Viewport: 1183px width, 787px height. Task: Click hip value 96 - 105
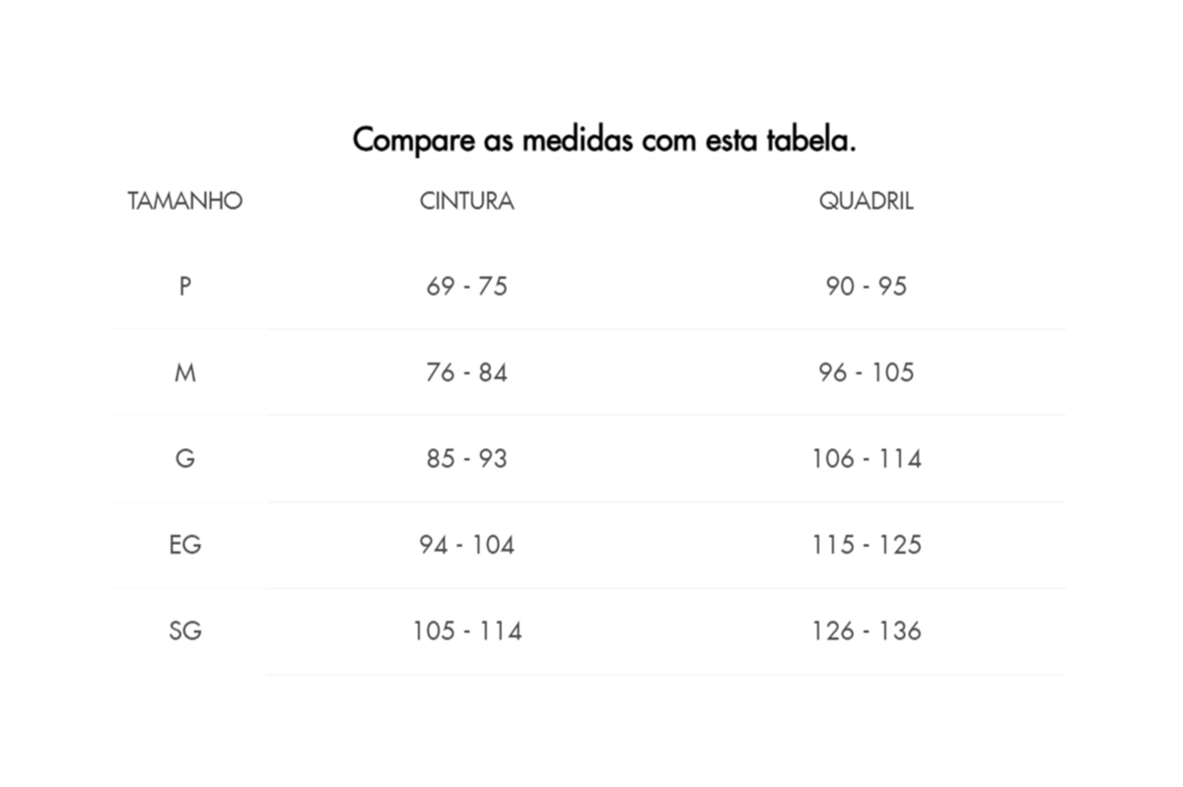(x=867, y=372)
